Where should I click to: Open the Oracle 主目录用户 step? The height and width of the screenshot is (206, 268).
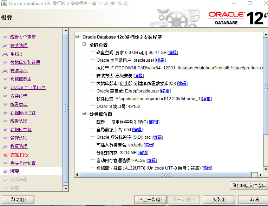28,88
